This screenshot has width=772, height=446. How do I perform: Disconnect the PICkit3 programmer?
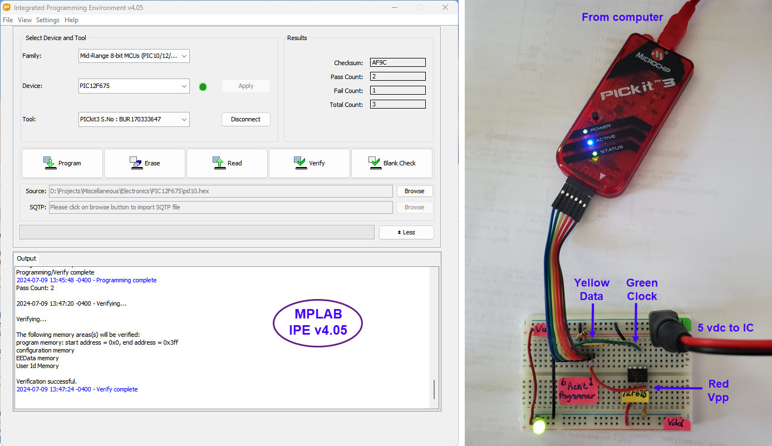(245, 119)
